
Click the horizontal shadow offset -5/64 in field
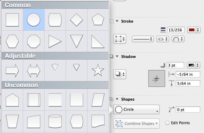point(188,74)
